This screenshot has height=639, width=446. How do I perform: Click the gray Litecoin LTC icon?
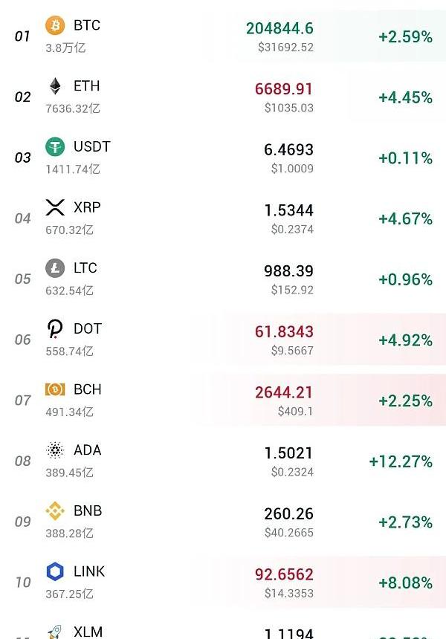pos(55,268)
